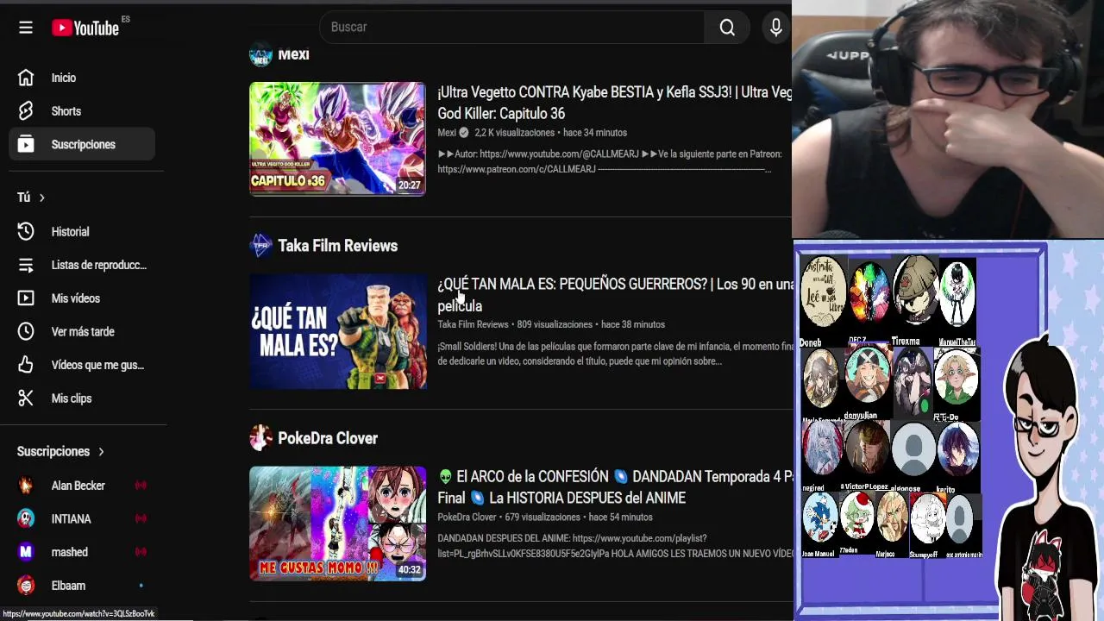This screenshot has height=621, width=1104.
Task: Click the Mis clips scissors icon
Action: pyautogui.click(x=26, y=398)
